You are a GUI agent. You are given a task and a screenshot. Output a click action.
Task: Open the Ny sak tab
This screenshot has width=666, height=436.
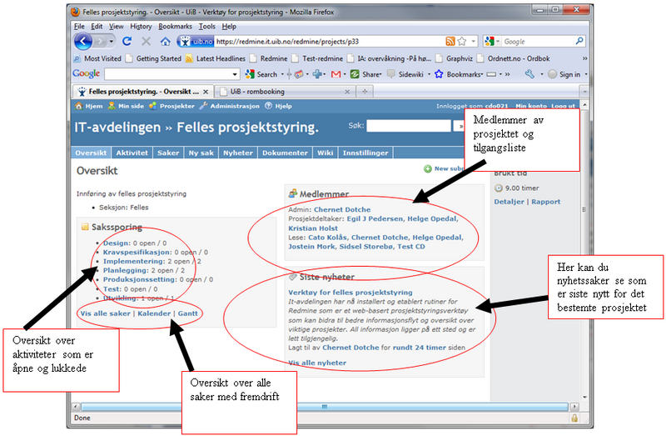(201, 153)
